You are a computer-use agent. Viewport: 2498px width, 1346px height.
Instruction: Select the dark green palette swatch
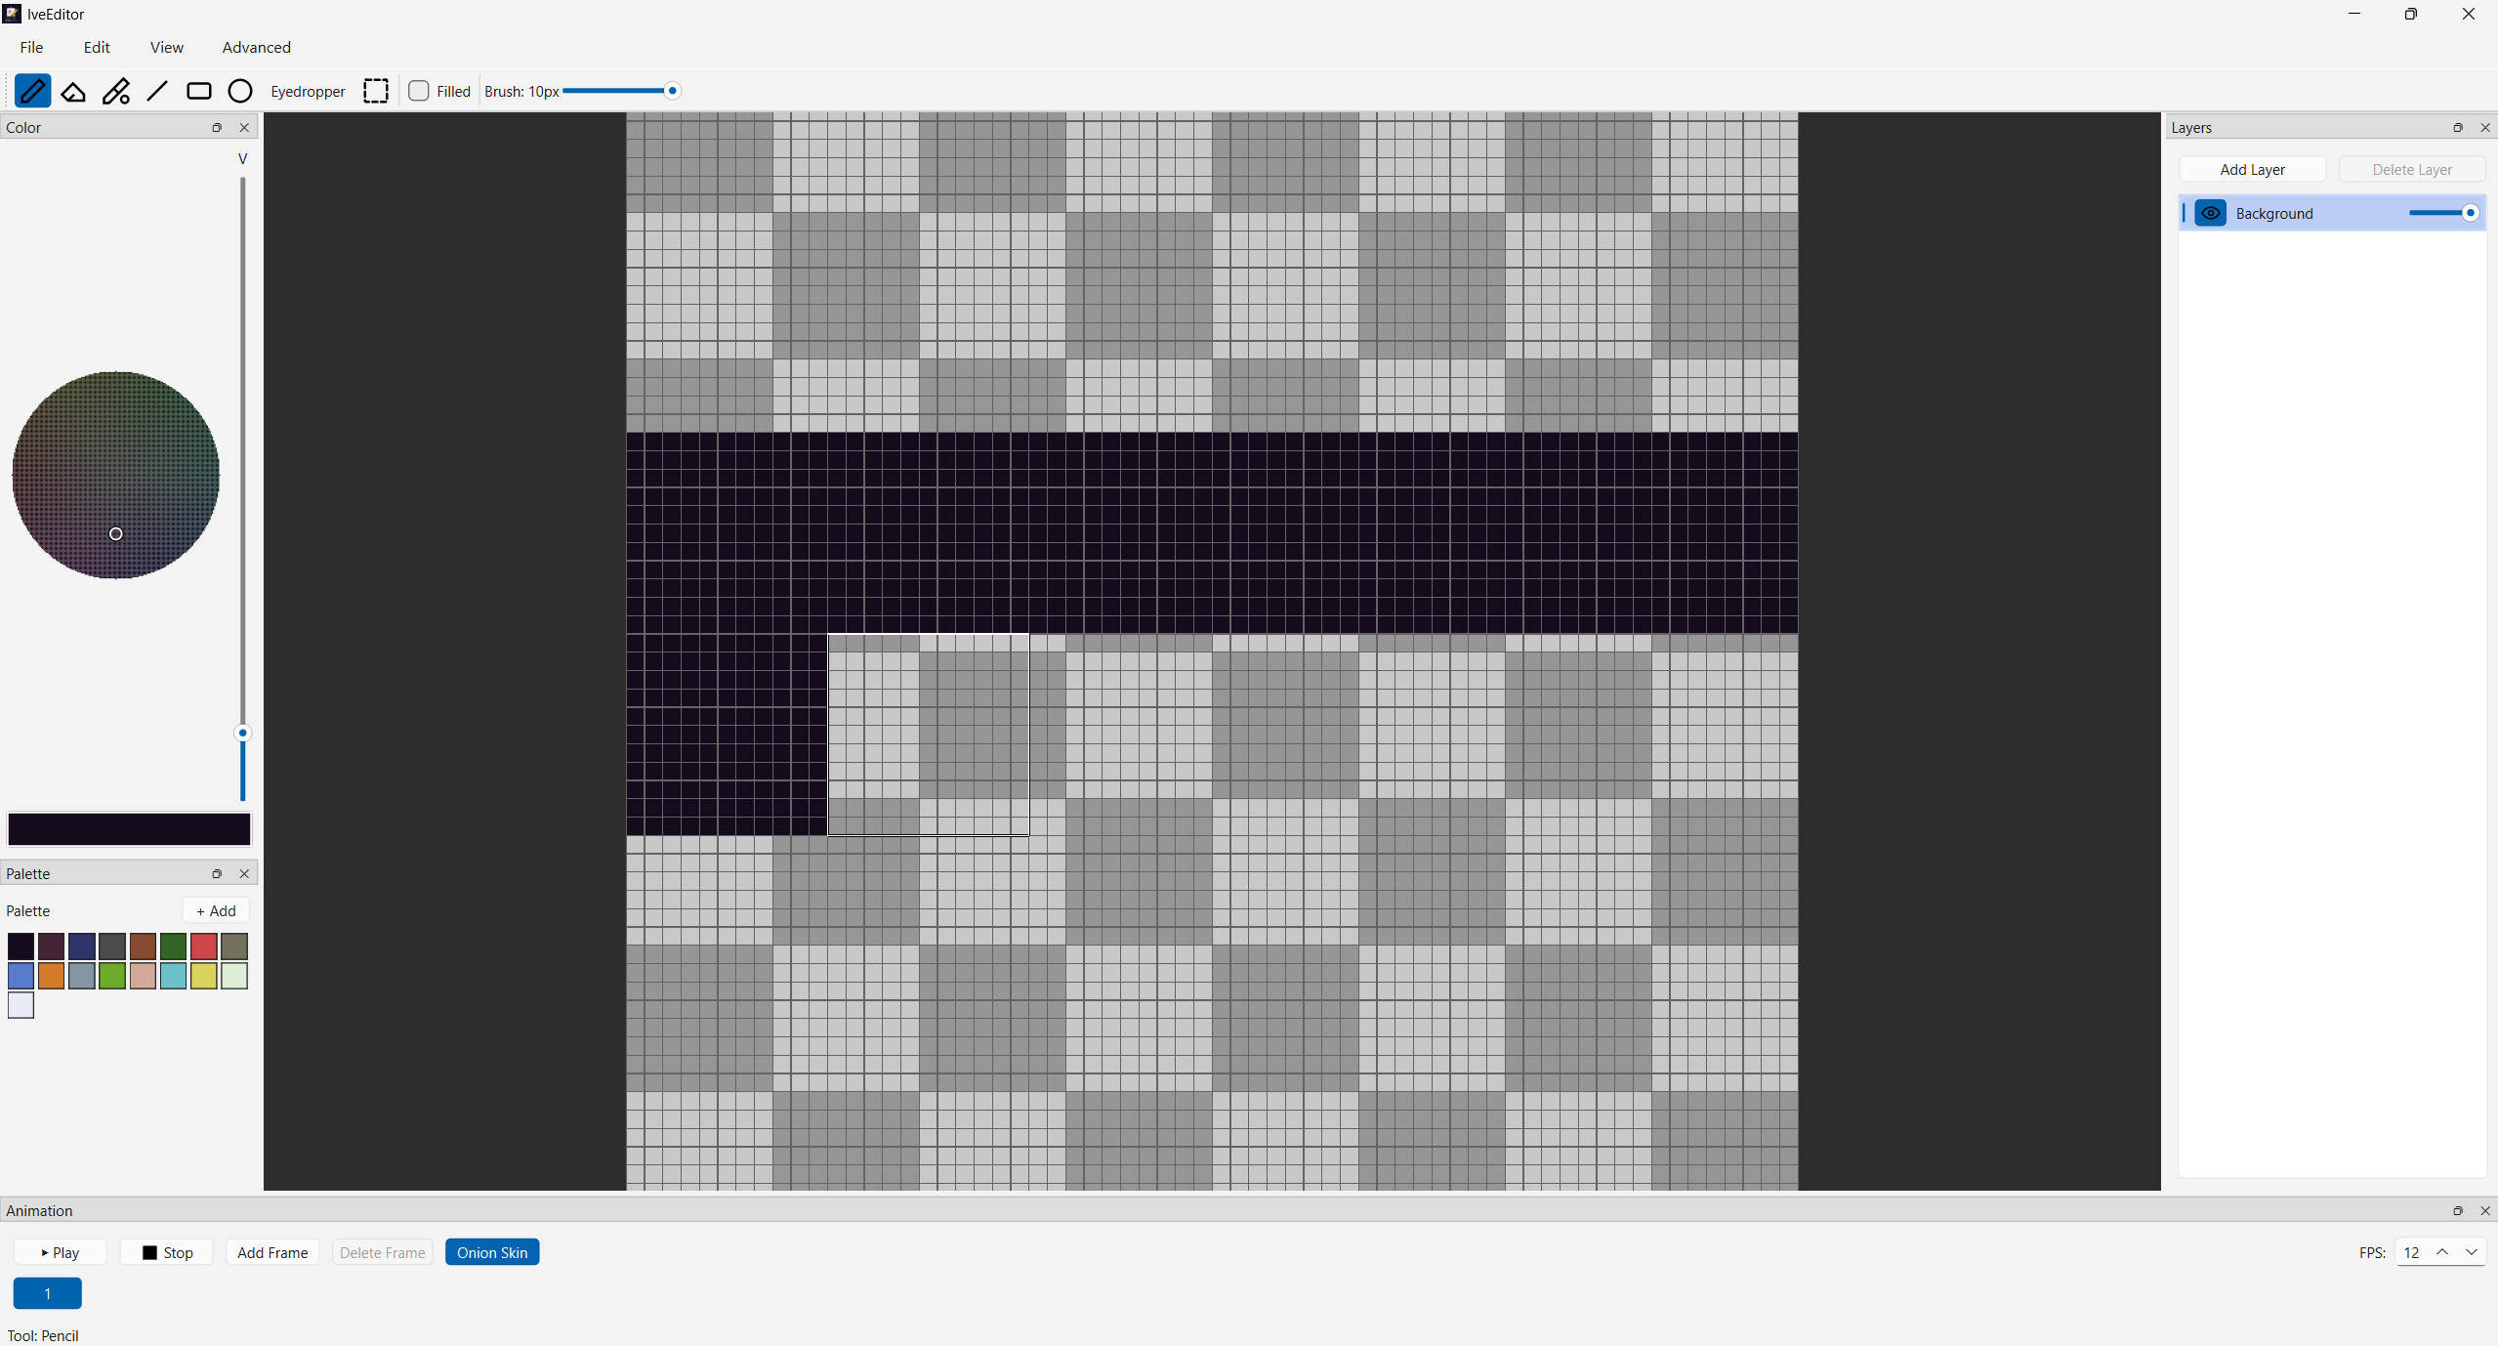(x=173, y=946)
